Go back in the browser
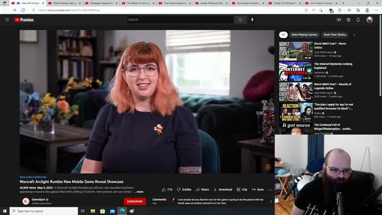This screenshot has width=382, height=215. coord(5,10)
